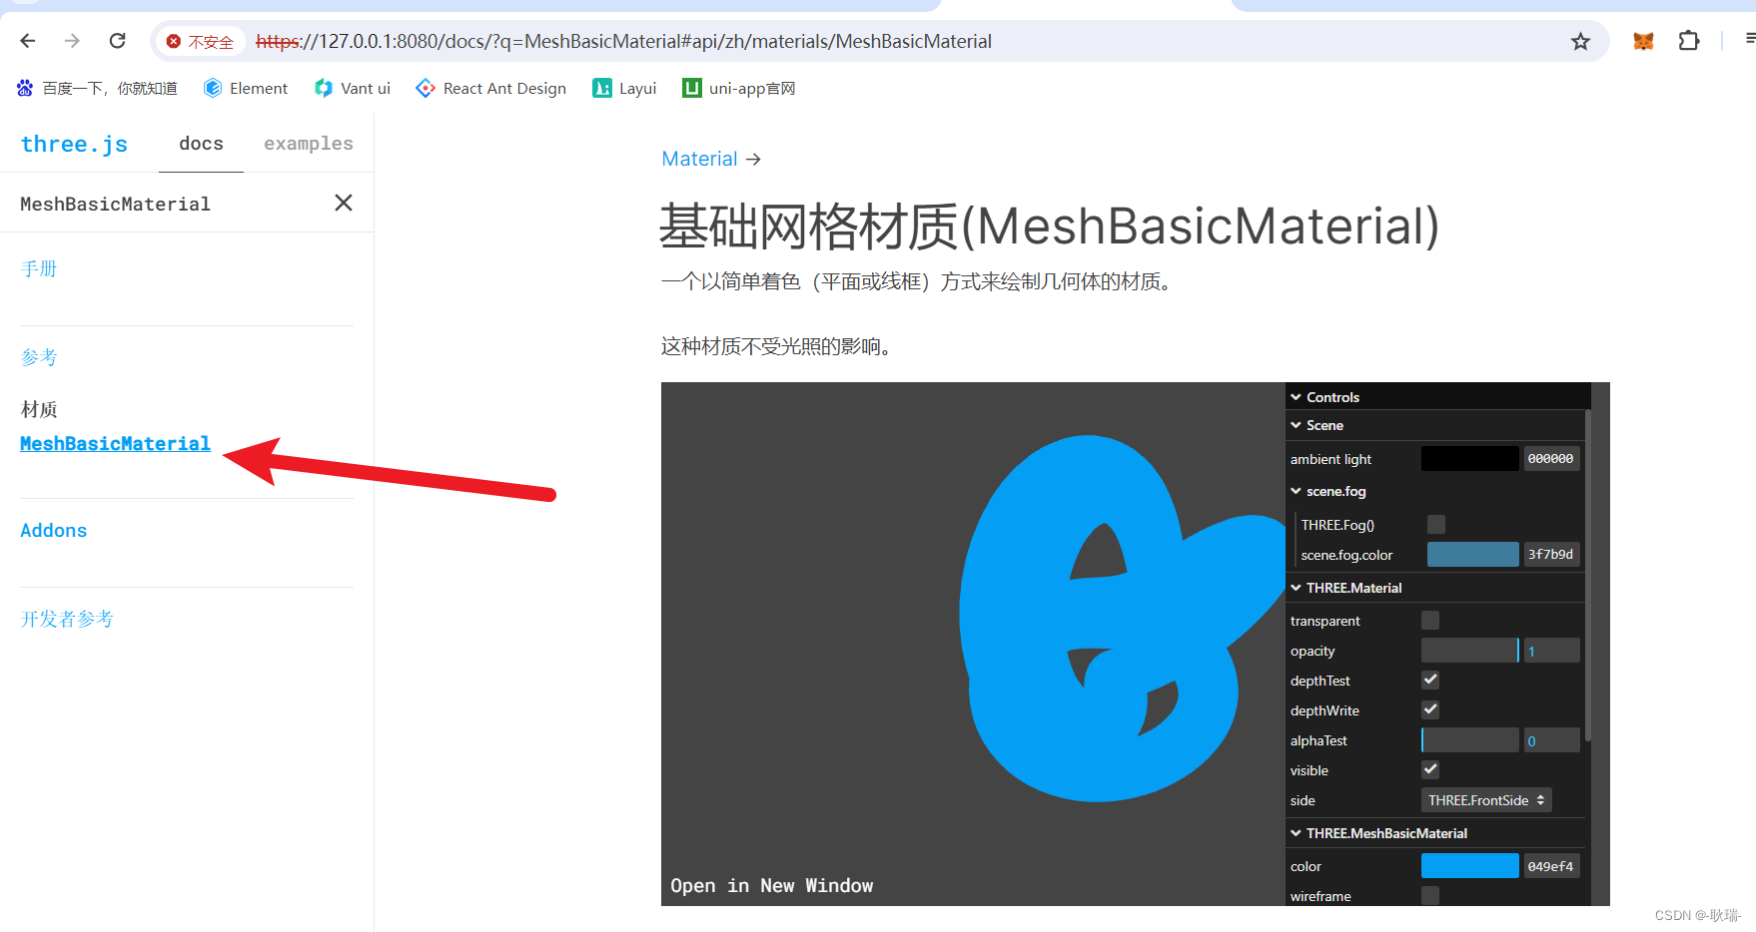
Task: Click the arrow next to Material link
Action: point(753,160)
